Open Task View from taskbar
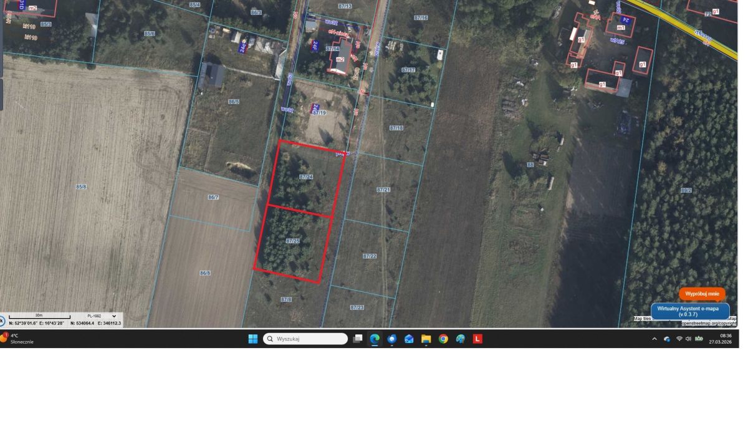This screenshot has height=421, width=748. pos(358,339)
